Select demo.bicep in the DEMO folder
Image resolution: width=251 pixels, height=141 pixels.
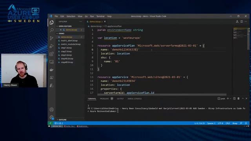(66, 37)
